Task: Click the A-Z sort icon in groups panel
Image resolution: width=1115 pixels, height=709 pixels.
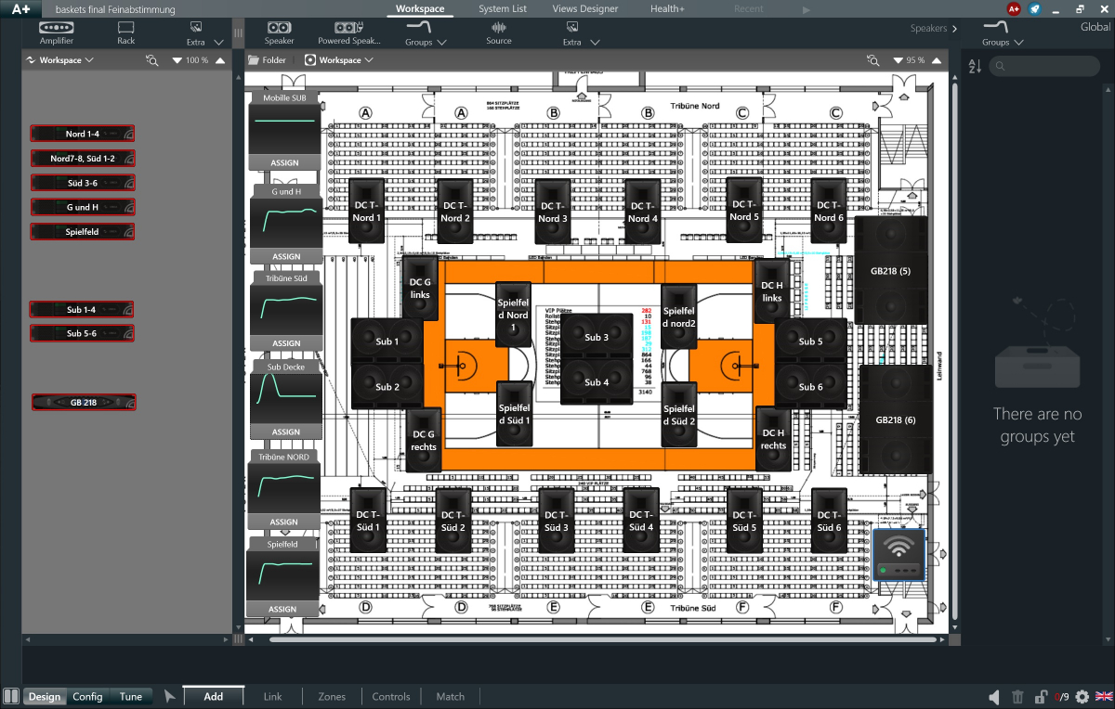Action: tap(975, 66)
